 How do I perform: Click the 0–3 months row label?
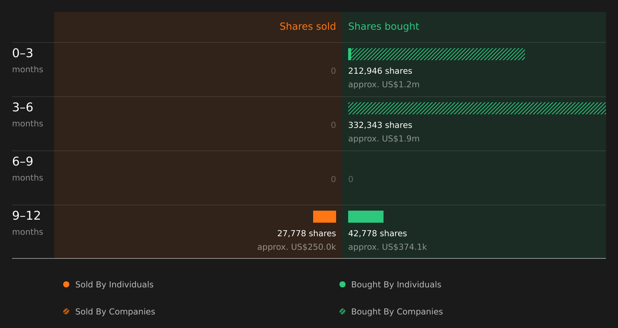(x=27, y=61)
